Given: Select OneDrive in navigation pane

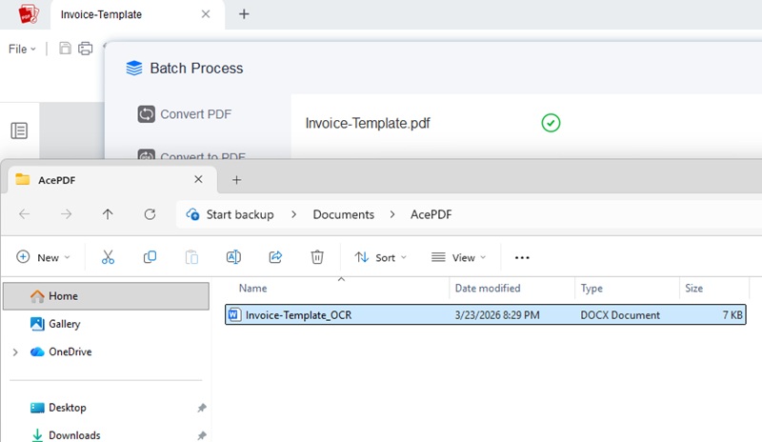Looking at the screenshot, I should (70, 352).
